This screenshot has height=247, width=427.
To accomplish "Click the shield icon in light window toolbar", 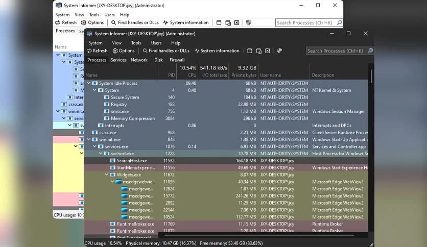I will click(248, 22).
